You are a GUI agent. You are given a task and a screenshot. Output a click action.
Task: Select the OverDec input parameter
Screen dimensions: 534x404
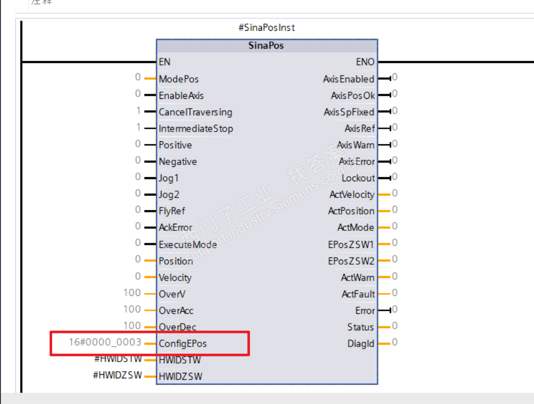[177, 327]
